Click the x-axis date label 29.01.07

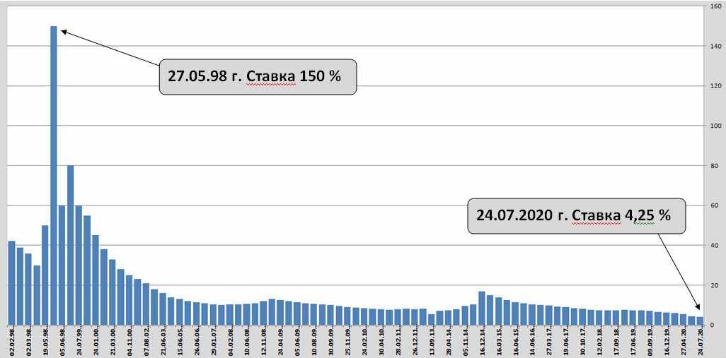pyautogui.click(x=213, y=341)
